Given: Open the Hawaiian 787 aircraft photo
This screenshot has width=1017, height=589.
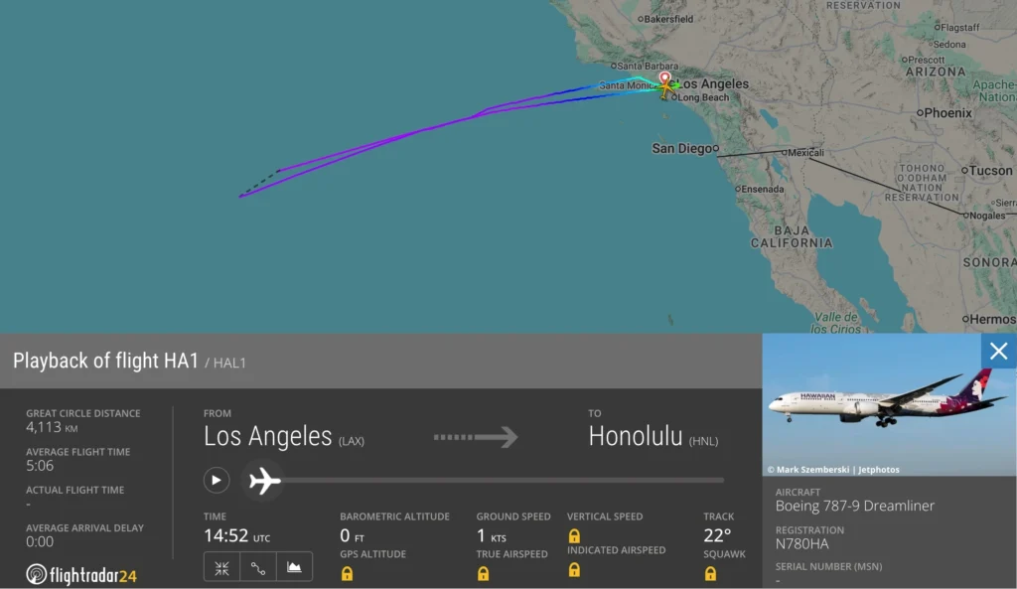Looking at the screenshot, I should click(889, 405).
